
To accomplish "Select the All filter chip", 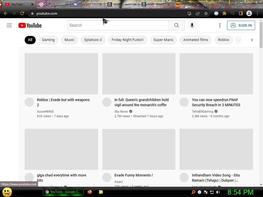I will [x=30, y=40].
